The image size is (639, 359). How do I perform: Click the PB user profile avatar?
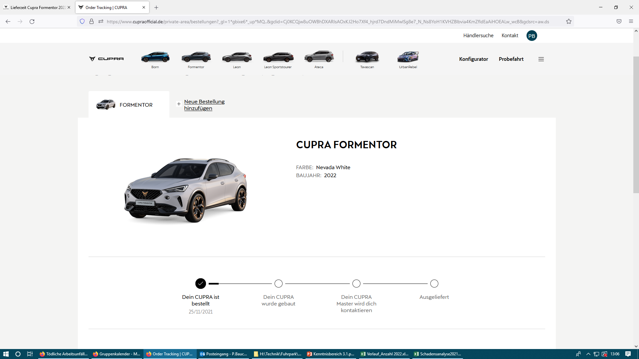532,36
